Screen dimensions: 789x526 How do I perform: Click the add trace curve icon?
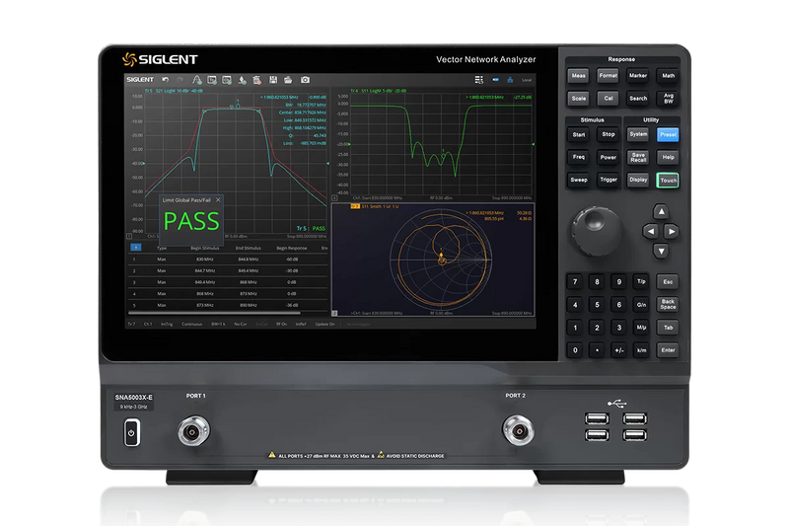196,80
